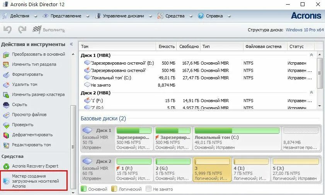Click the Undo arrow icon
The width and height of the screenshot is (325, 195).
coord(7,29)
